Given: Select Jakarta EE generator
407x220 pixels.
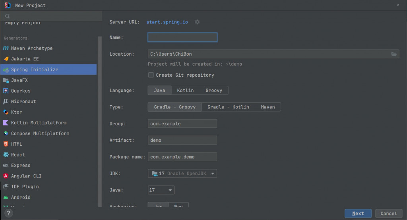Looking at the screenshot, I should (x=48, y=59).
